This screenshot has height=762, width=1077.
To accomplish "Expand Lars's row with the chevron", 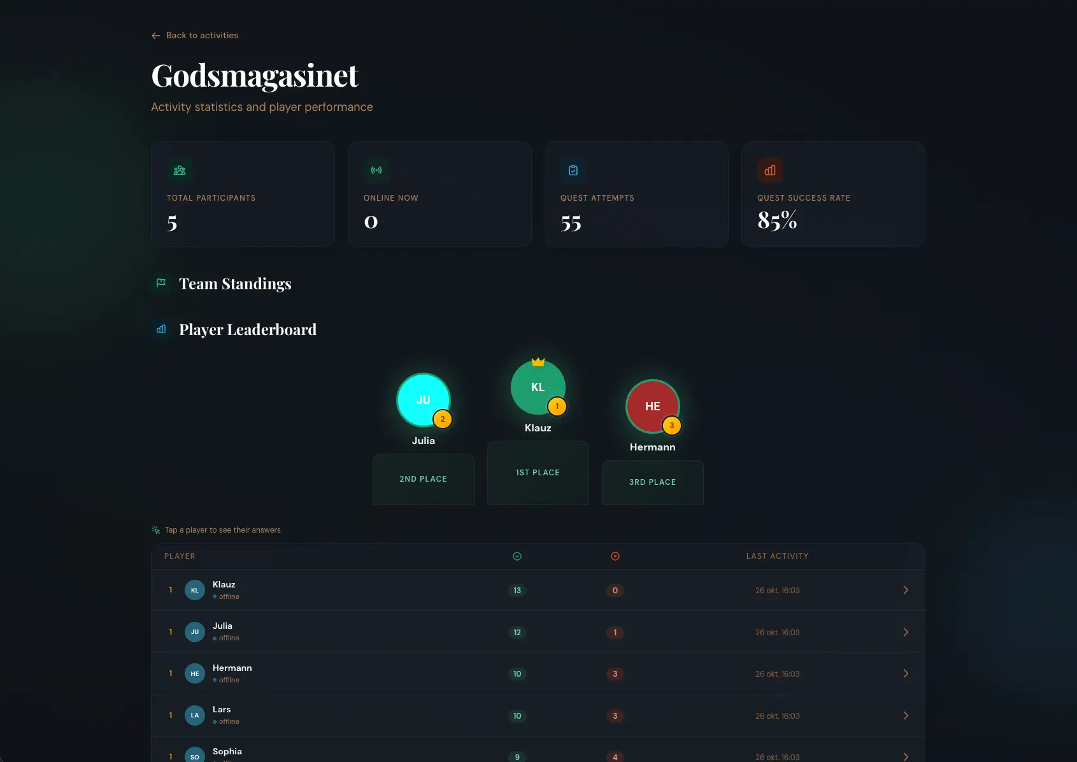I will coord(906,715).
